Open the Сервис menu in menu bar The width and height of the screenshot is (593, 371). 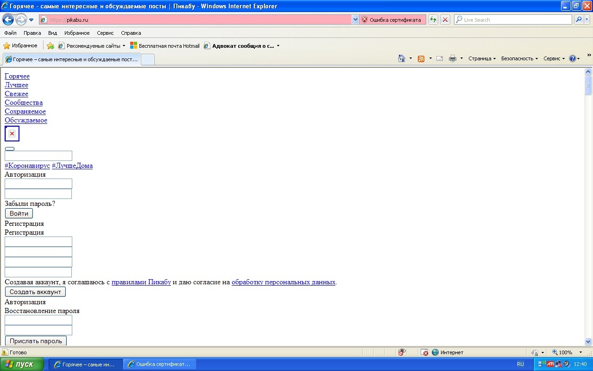[105, 33]
